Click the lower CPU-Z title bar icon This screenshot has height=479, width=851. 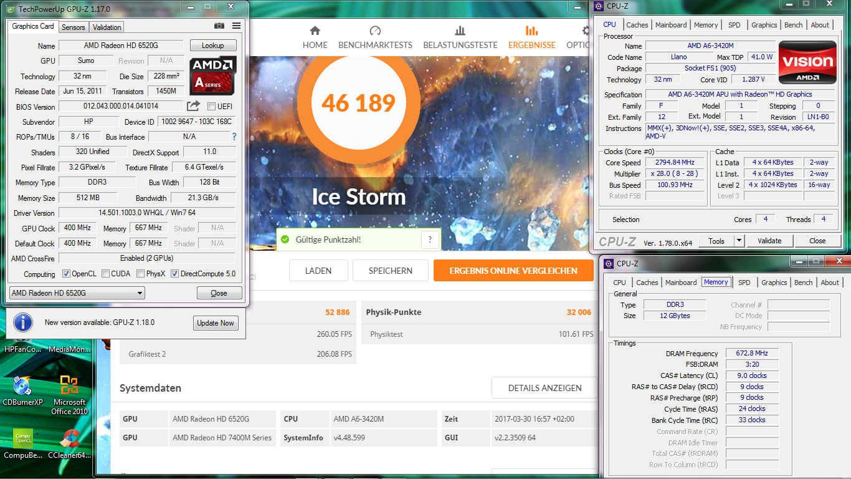tap(609, 264)
